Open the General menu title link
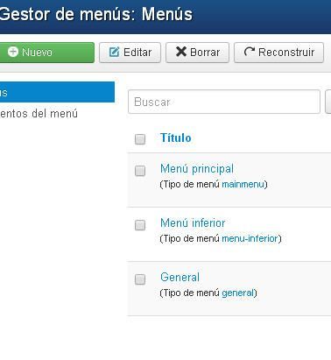The width and height of the screenshot is (331, 360). pyautogui.click(x=180, y=277)
